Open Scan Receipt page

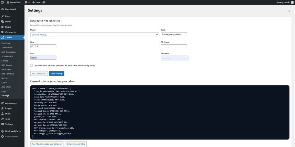tap(7, 56)
